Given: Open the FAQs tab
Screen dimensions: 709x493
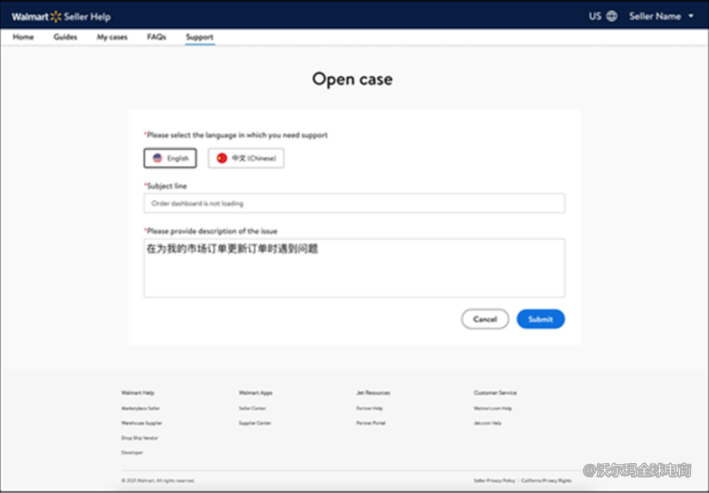Looking at the screenshot, I should (156, 37).
